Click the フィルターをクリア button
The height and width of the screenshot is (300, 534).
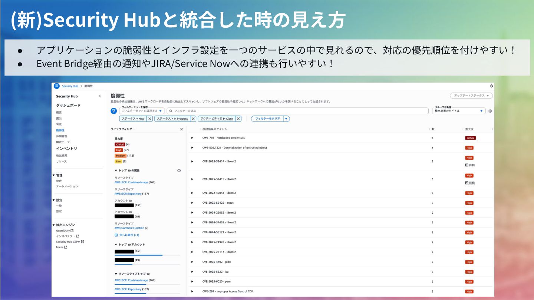pyautogui.click(x=267, y=119)
